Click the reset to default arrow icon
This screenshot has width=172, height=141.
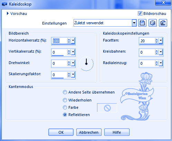[163, 23]
